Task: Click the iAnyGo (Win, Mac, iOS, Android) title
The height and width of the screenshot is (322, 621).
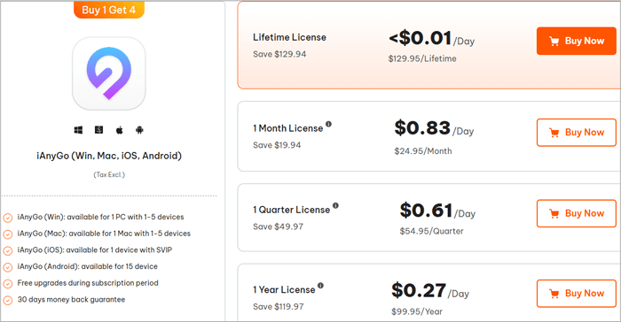Action: coord(109,156)
